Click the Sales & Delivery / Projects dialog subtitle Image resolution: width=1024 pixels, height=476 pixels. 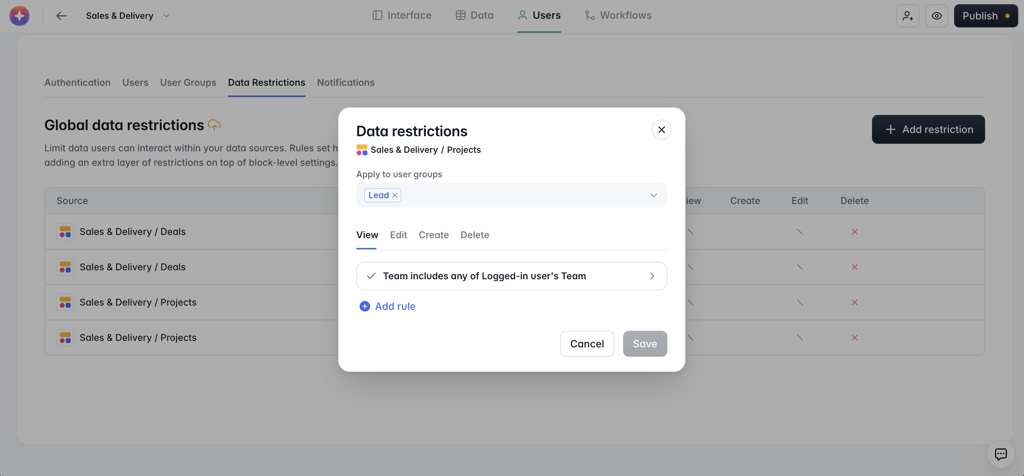pyautogui.click(x=425, y=150)
